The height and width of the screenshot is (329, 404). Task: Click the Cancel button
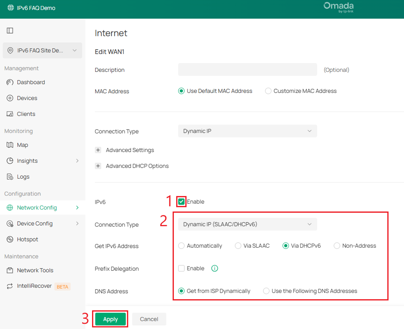pos(149,319)
